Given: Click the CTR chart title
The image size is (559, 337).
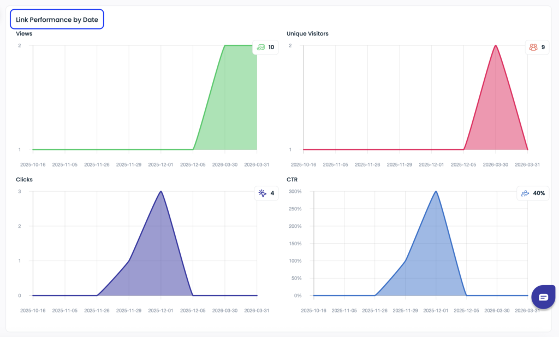Looking at the screenshot, I should tap(292, 179).
